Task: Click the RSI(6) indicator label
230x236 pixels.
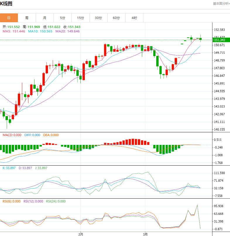Action: point(12,201)
